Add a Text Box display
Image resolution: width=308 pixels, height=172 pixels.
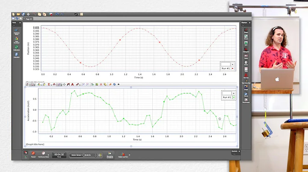point(246,76)
